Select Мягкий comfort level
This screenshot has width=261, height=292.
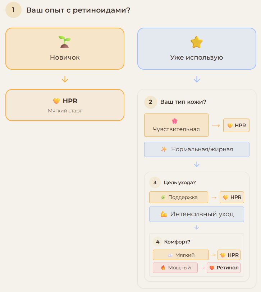180,255
